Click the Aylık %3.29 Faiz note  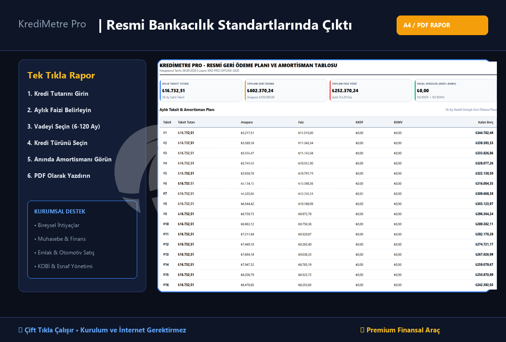[342, 97]
